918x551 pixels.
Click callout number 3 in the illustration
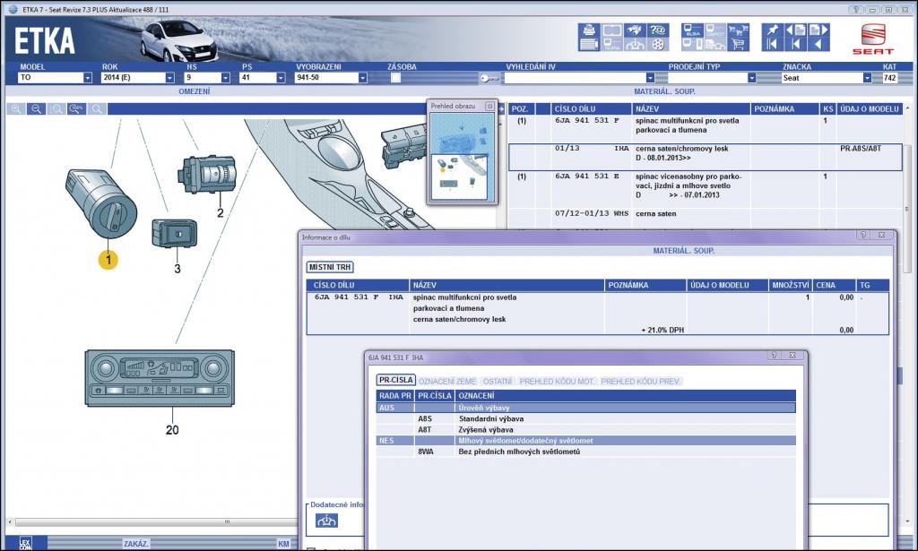(x=178, y=269)
